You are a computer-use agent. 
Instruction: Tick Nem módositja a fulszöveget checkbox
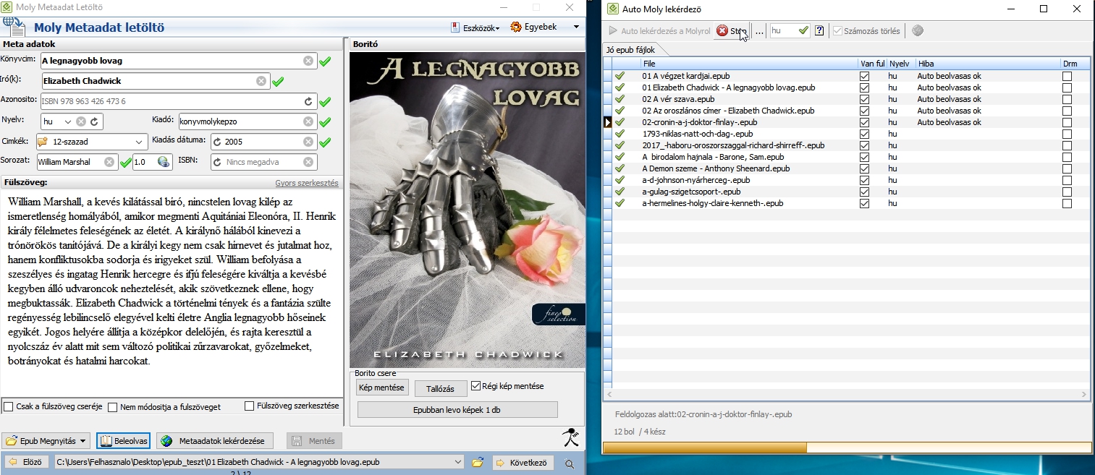[113, 407]
